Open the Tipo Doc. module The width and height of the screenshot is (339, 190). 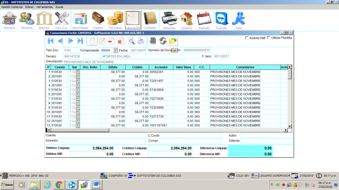point(61,21)
